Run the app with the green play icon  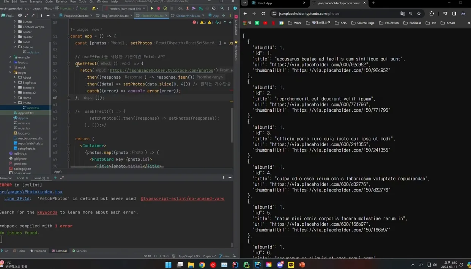152,8
